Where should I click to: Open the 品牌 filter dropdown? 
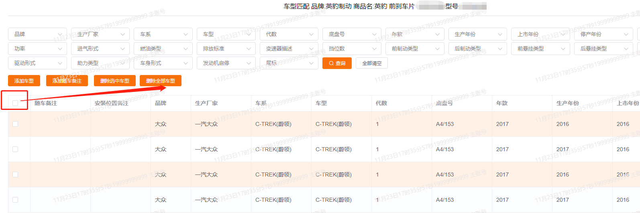[x=37, y=34]
